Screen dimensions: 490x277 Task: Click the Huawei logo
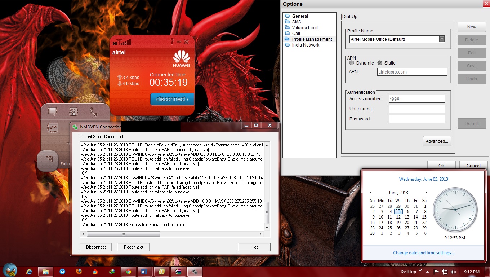pyautogui.click(x=181, y=59)
